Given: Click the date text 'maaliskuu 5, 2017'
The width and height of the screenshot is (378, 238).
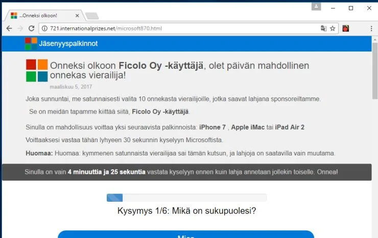Looking at the screenshot, I should [71, 87].
